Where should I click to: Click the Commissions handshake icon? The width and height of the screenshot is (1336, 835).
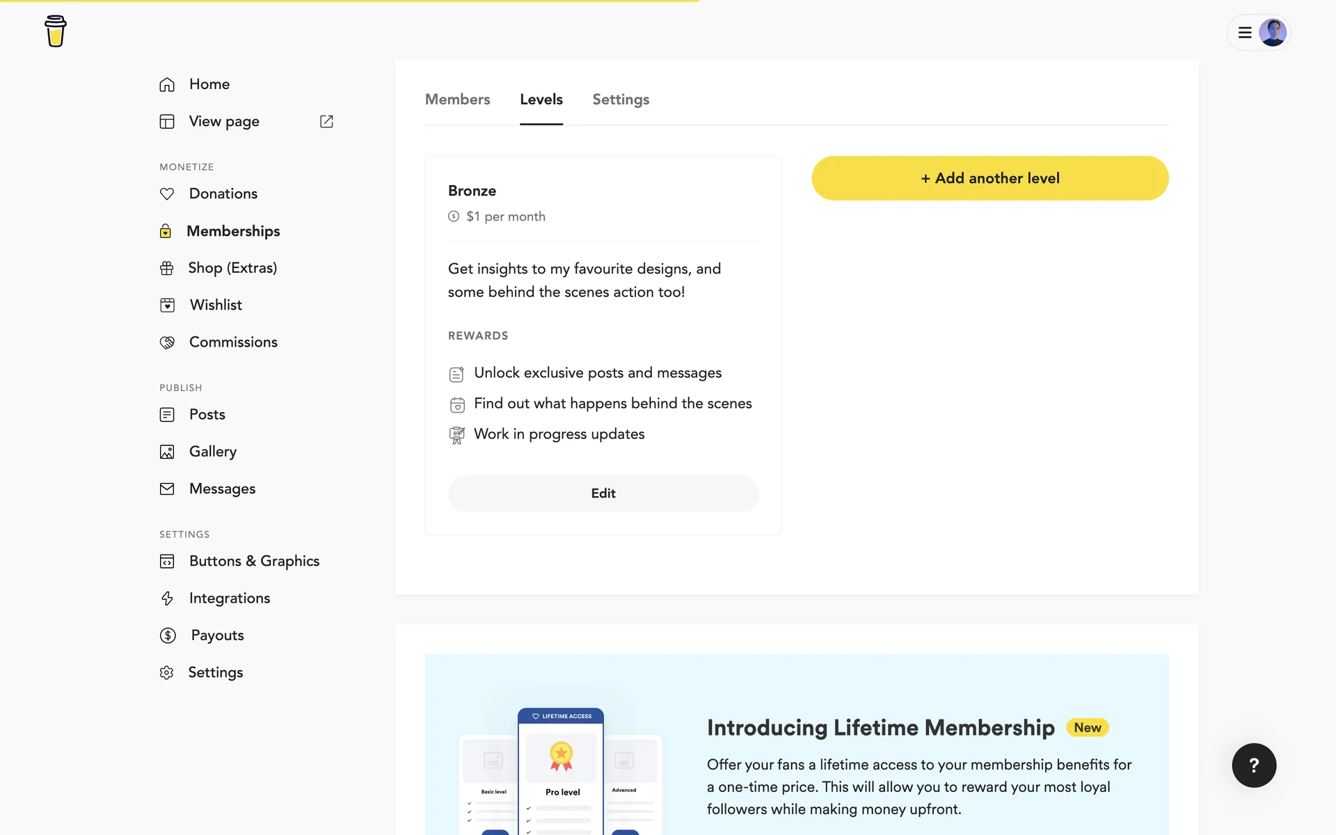(167, 342)
